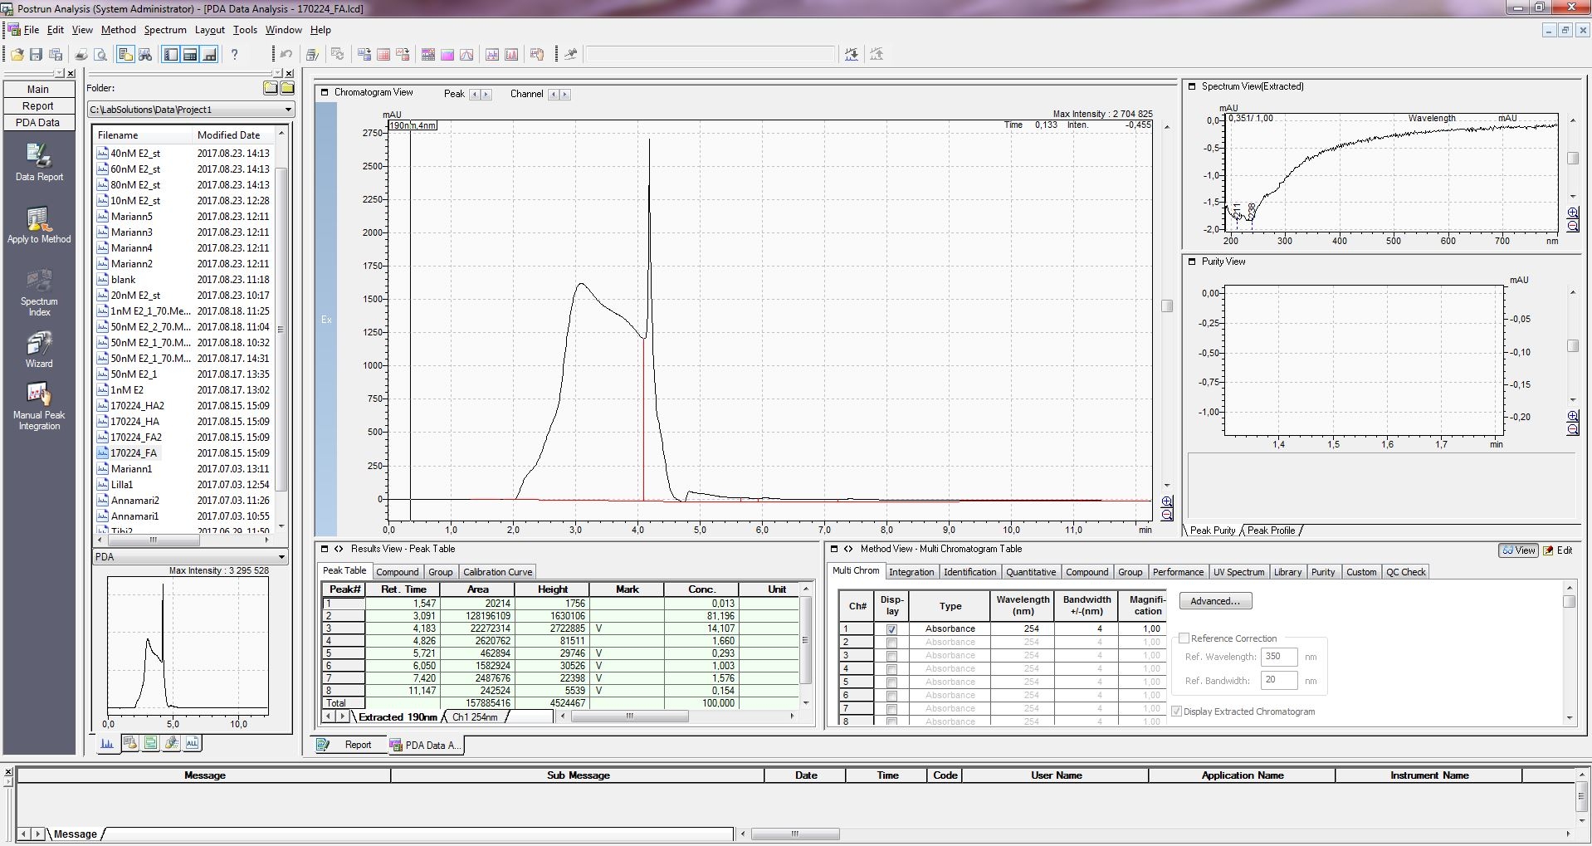Toggle the Reference Correction checkbox
Viewport: 1592px width, 846px height.
(x=1184, y=638)
